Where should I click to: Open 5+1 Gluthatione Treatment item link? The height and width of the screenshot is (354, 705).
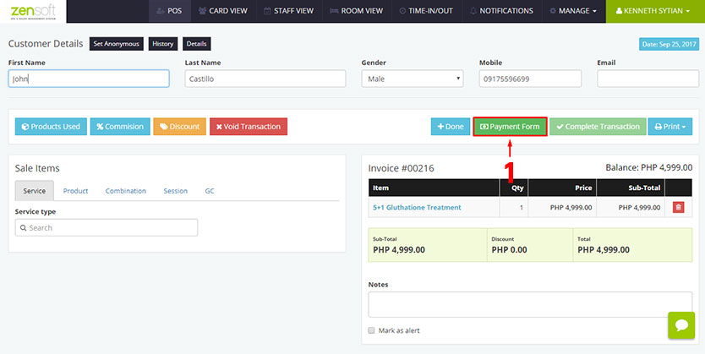coord(417,208)
